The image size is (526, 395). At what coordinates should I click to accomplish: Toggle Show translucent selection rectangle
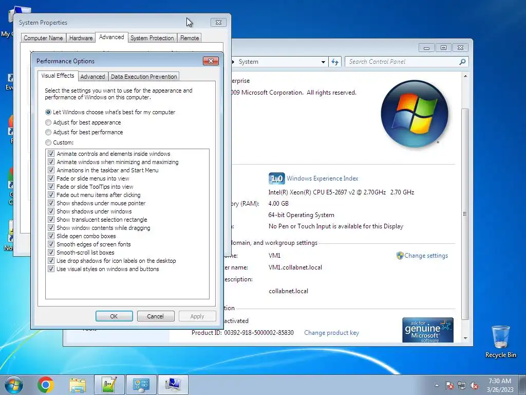51,219
